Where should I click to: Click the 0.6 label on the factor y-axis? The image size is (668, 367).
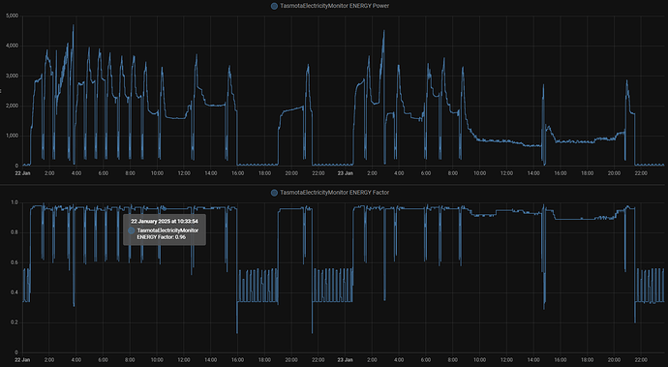click(x=15, y=262)
